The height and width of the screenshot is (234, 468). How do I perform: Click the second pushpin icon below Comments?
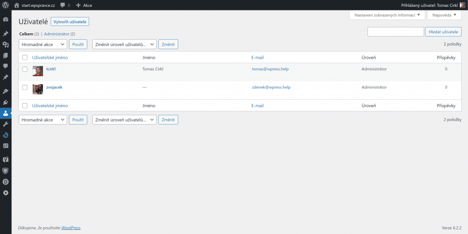pyautogui.click(x=5, y=78)
